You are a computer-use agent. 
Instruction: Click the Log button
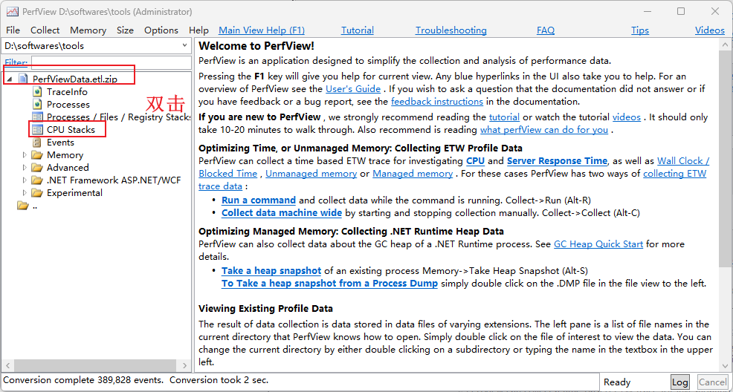tap(679, 382)
